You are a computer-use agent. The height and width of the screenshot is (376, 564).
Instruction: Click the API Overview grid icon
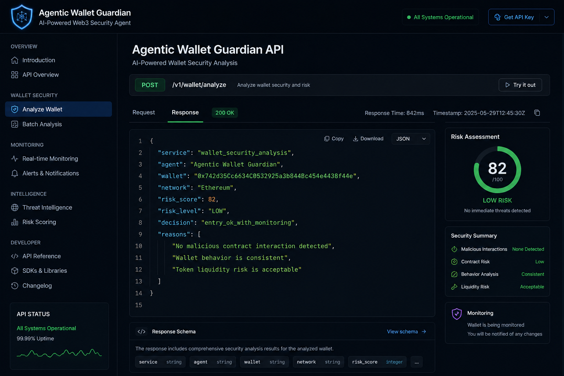pyautogui.click(x=15, y=75)
